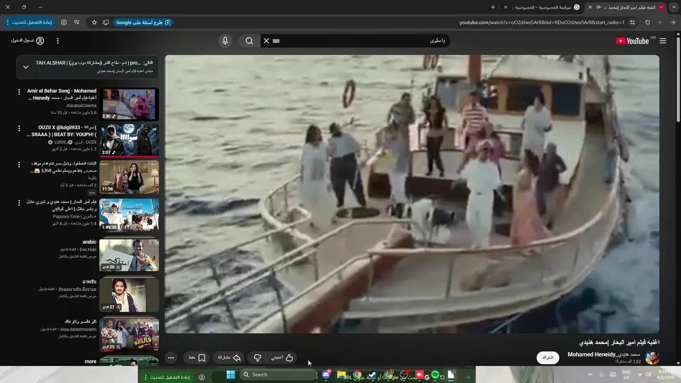The image size is (681, 383).
Task: Open the Windows Start menu
Action: point(230,374)
